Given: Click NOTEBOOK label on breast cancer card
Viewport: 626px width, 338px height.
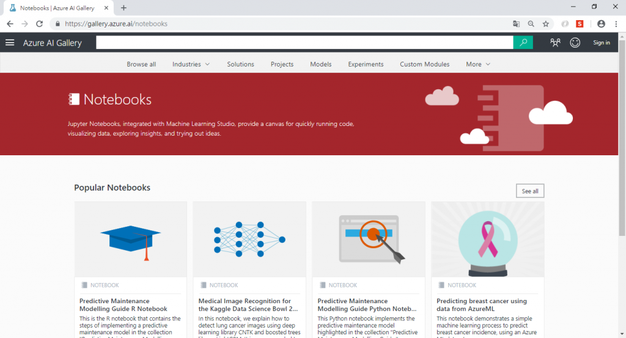Looking at the screenshot, I should (462, 285).
